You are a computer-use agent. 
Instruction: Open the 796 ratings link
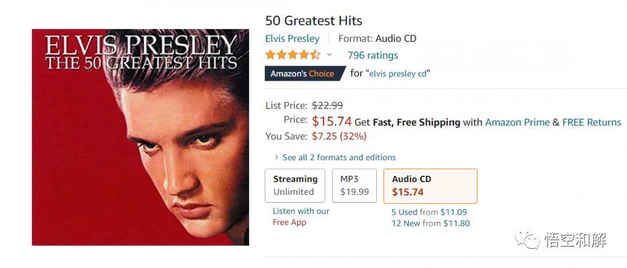[373, 55]
